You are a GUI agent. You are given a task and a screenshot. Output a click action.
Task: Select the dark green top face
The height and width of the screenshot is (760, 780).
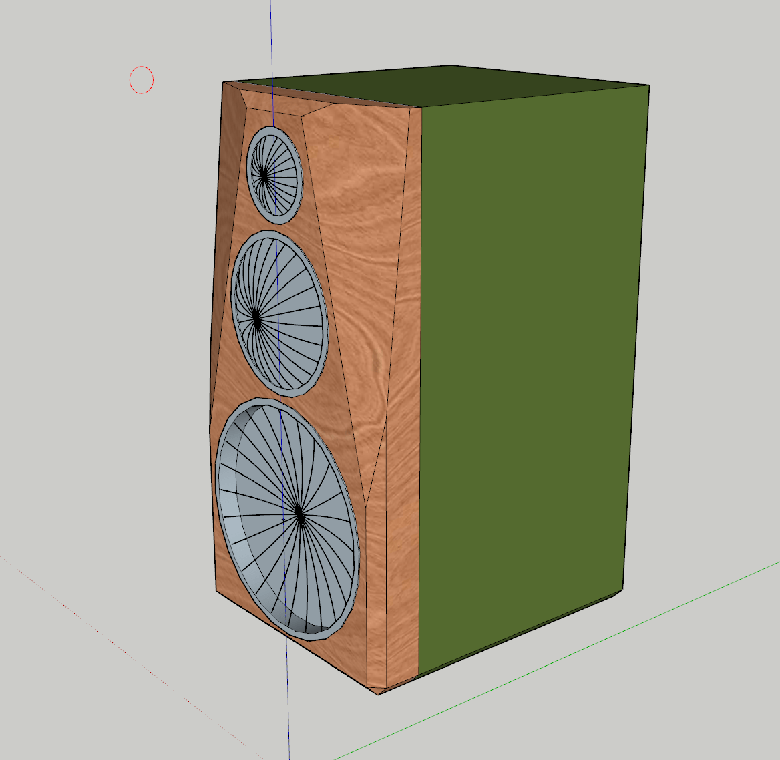click(443, 85)
